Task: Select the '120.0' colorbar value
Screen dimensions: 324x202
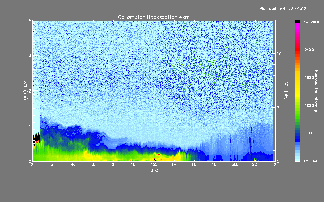Action: click(x=309, y=105)
